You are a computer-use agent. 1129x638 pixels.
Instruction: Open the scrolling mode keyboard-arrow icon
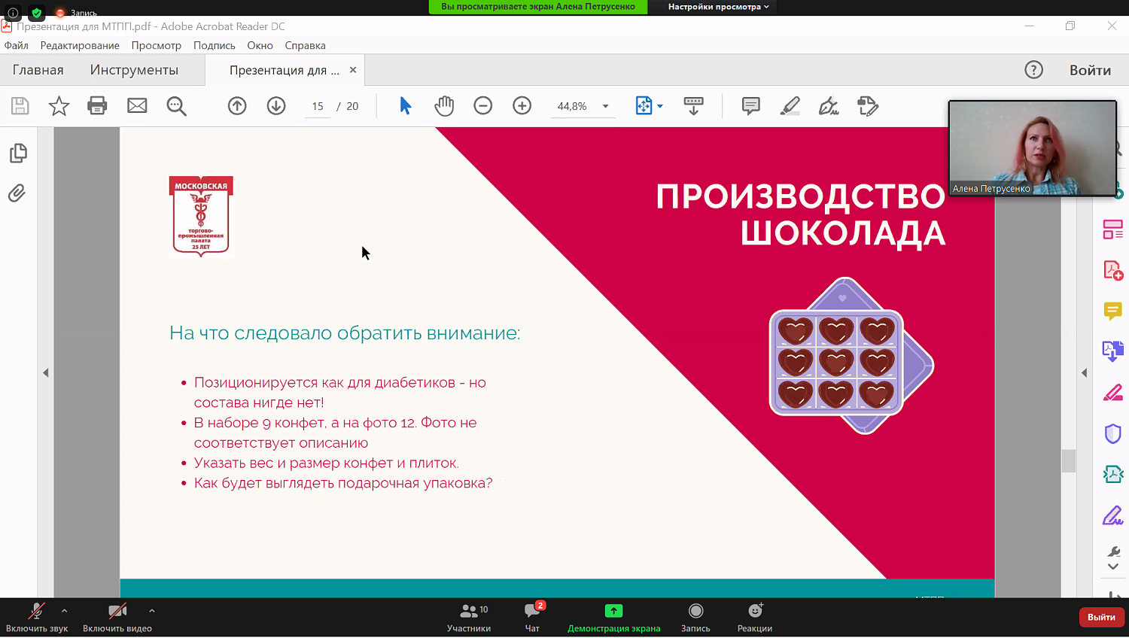[x=693, y=106]
